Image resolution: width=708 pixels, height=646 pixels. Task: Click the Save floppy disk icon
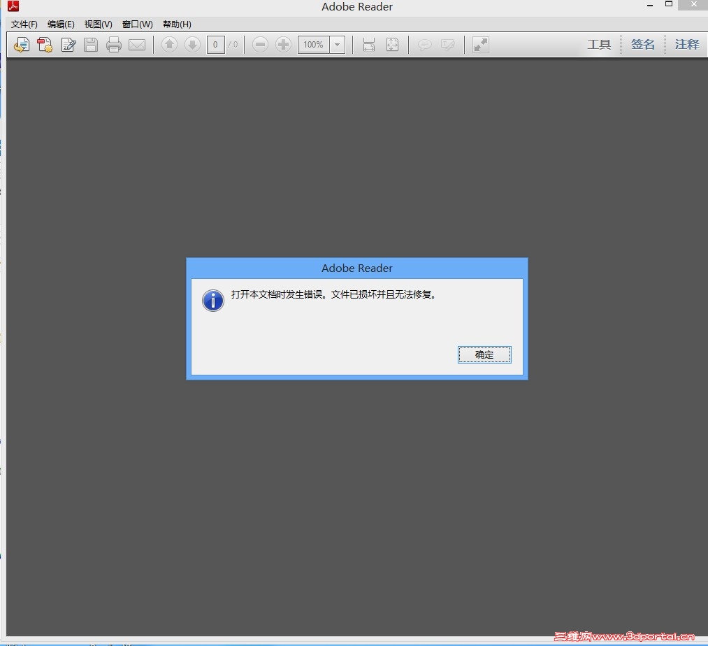point(91,45)
